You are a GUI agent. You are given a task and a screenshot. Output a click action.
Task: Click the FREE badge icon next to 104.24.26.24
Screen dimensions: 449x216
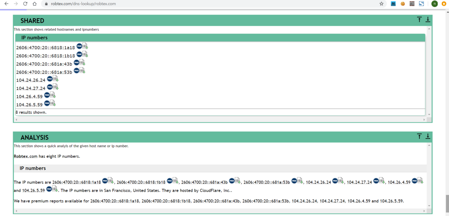coord(50,78)
